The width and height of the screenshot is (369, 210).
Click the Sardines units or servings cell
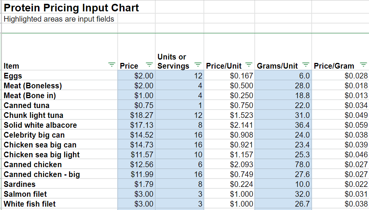pyautogui.click(x=180, y=184)
